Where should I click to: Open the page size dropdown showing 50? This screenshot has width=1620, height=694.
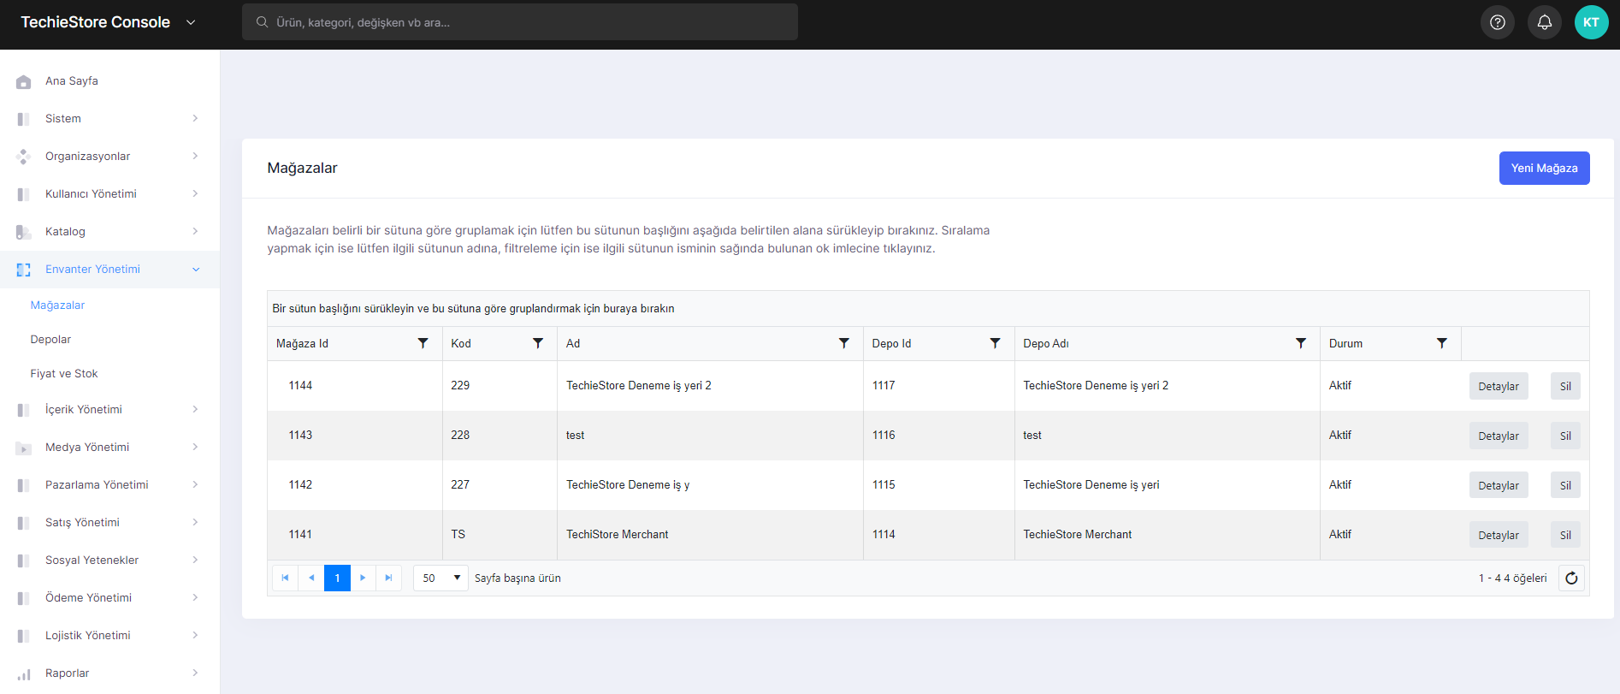point(440,578)
